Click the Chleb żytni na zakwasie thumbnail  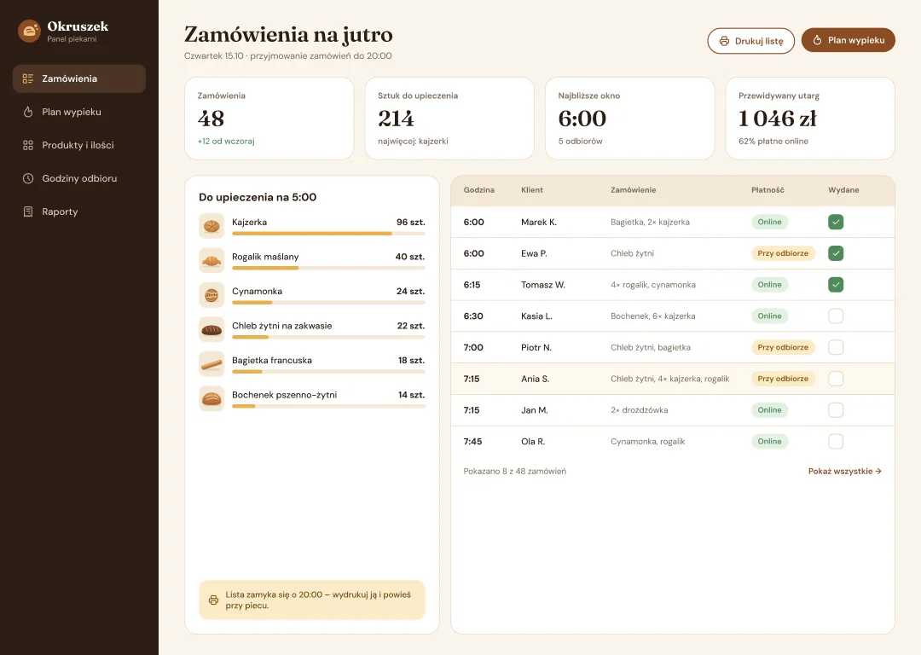pos(211,329)
